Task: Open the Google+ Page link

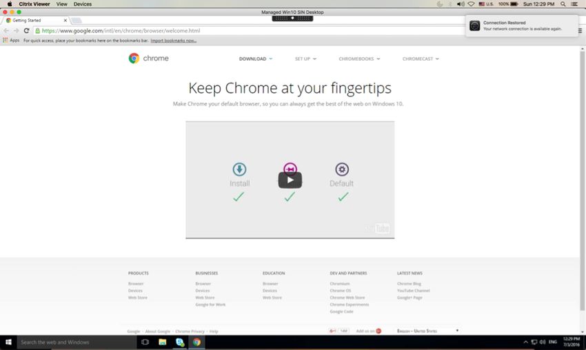Action: pos(410,298)
